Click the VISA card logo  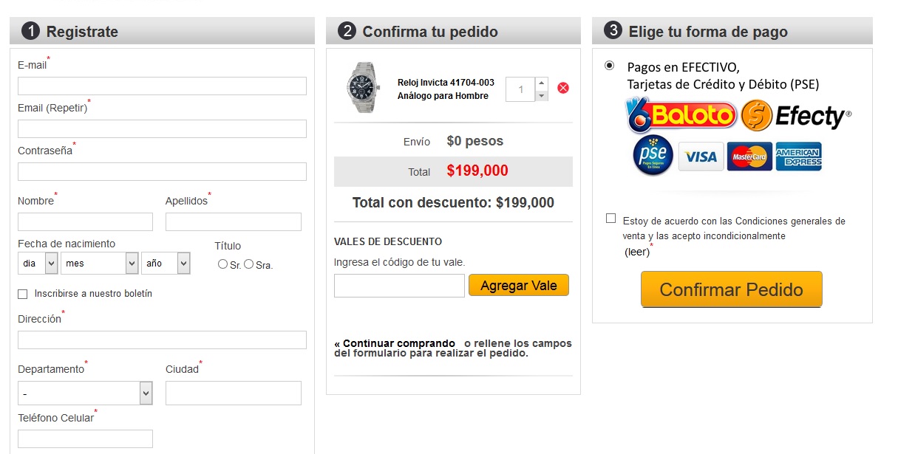click(701, 157)
